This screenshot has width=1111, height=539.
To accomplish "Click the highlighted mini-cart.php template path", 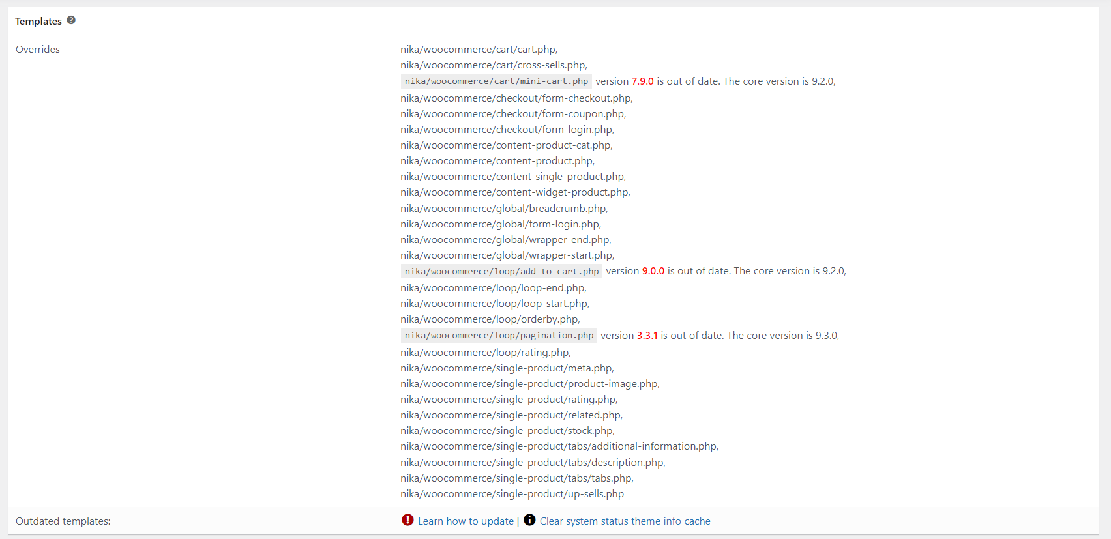I will coord(496,81).
